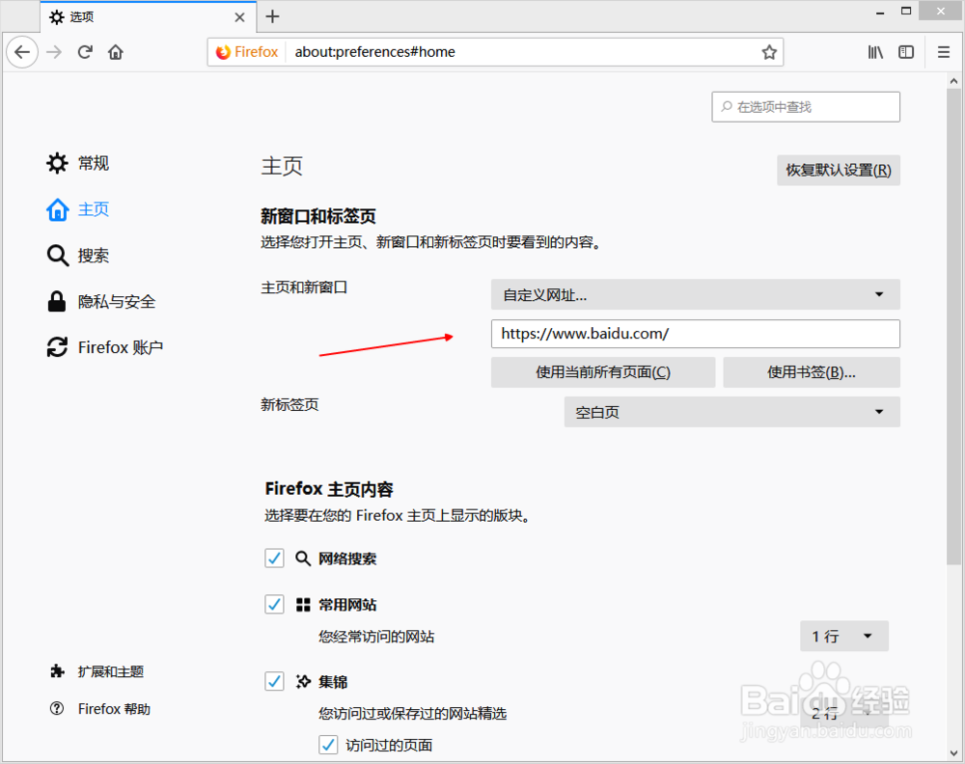Viewport: 965px width, 764px height.
Task: Bookmark this page with the star icon
Action: click(x=769, y=52)
